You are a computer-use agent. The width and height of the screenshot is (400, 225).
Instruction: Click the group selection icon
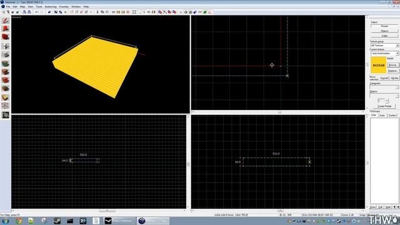[56, 12]
